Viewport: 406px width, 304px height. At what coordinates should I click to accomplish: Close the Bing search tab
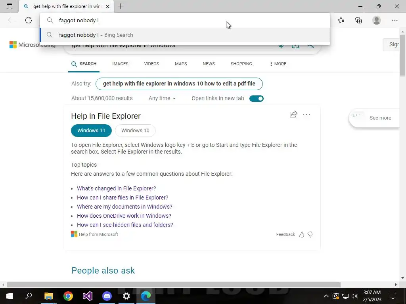(108, 6)
